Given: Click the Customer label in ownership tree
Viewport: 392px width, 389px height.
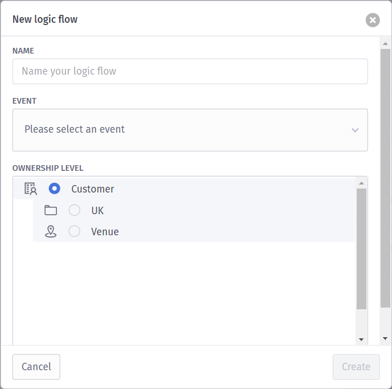Looking at the screenshot, I should 93,189.
